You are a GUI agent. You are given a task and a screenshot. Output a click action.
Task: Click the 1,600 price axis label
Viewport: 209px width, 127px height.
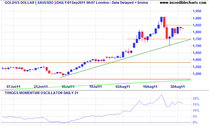(x=197, y=60)
